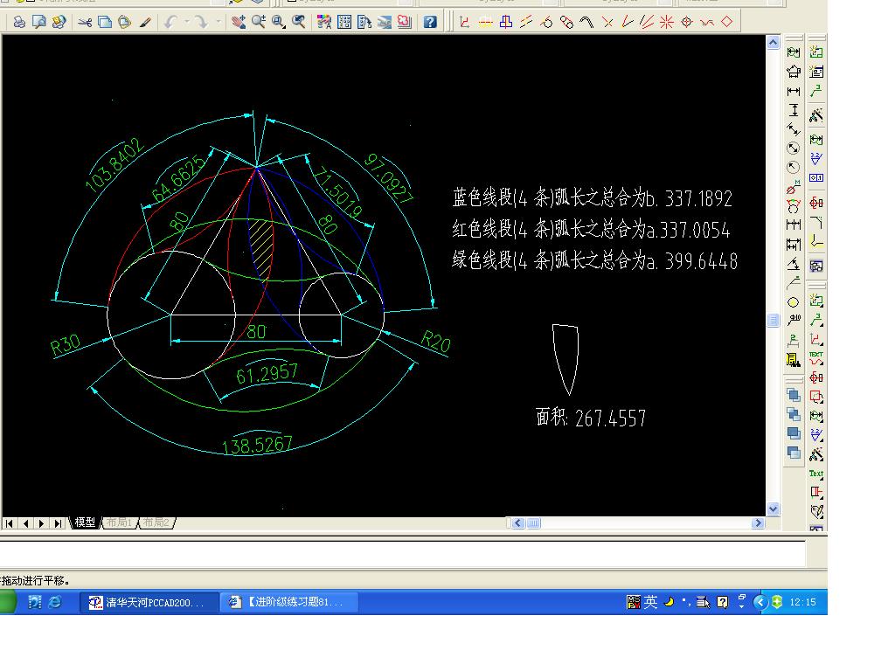Click the Redo arrow icon

[201, 22]
